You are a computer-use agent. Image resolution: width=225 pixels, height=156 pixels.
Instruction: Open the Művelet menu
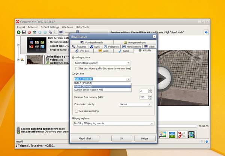click(33, 27)
